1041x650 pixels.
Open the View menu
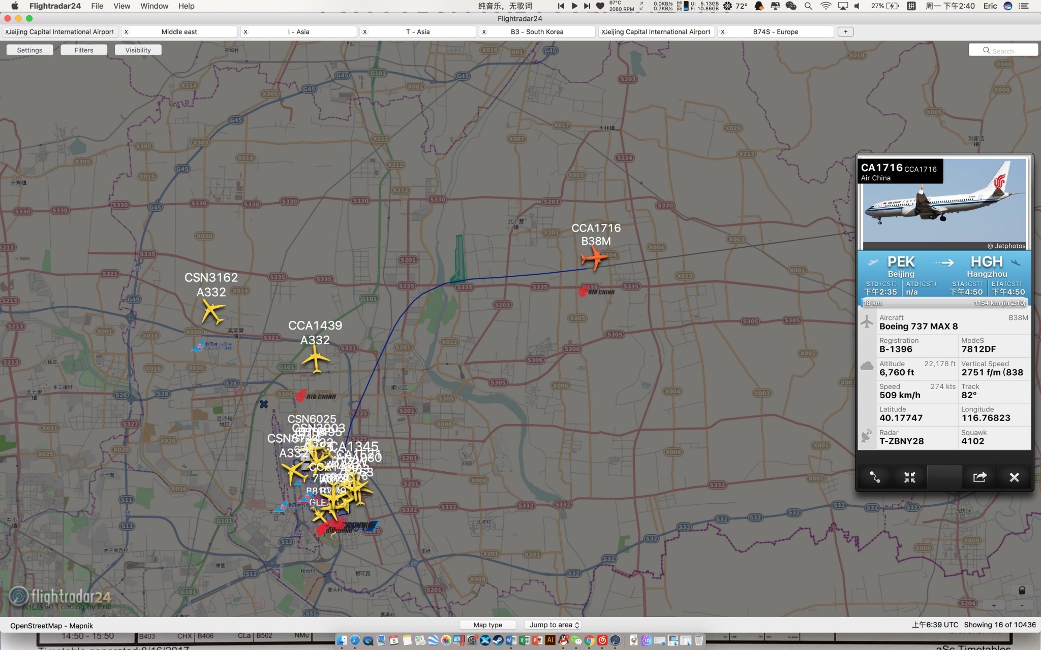coord(121,6)
